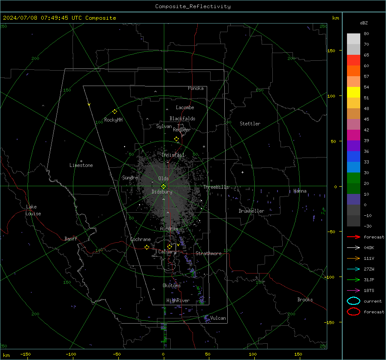Click the Brooks label
The image size is (386, 360).
(305, 300)
